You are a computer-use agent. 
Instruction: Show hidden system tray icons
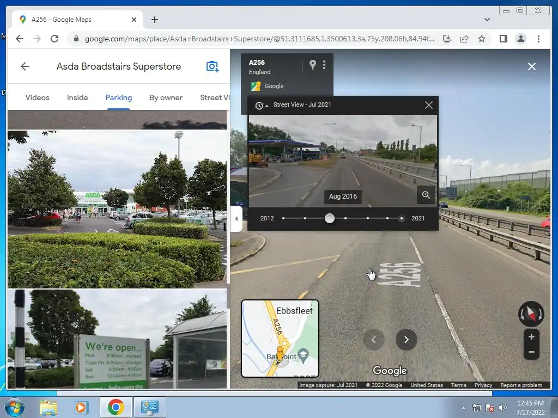point(463,408)
